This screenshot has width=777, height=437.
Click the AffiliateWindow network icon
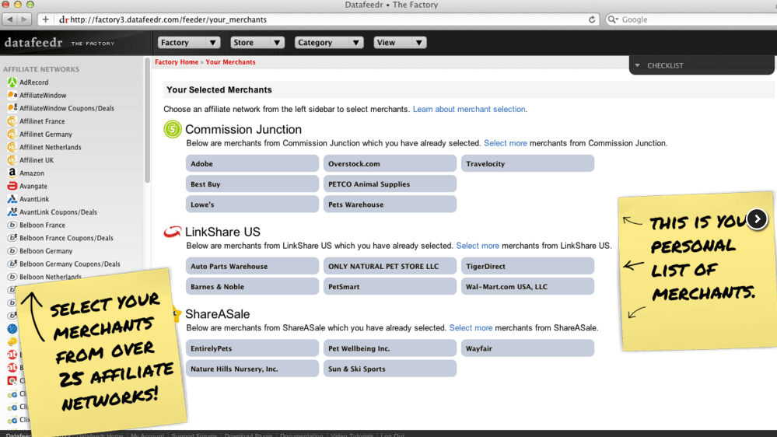(x=12, y=95)
